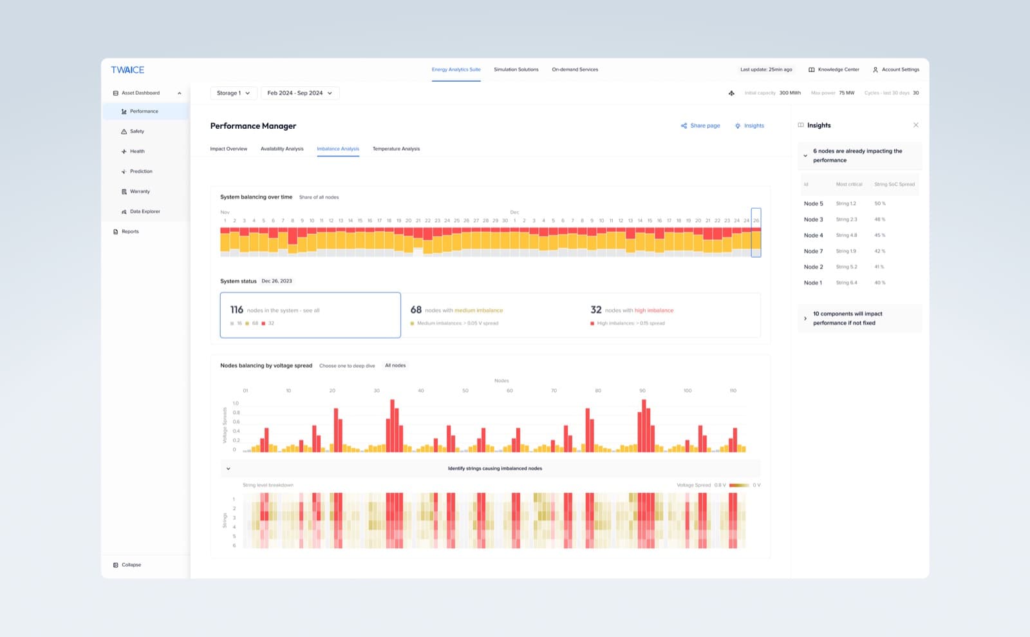Select Node 1 row in Insights table

tap(859, 283)
